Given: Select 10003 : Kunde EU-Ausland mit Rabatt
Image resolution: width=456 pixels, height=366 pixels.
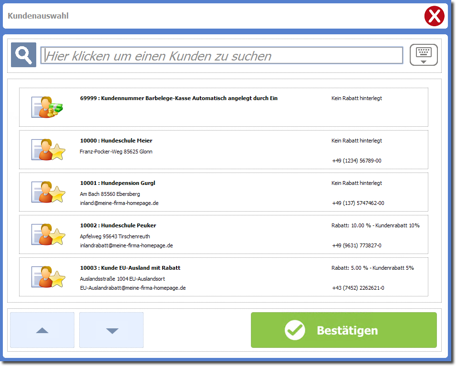Looking at the screenshot, I should coord(130,268).
